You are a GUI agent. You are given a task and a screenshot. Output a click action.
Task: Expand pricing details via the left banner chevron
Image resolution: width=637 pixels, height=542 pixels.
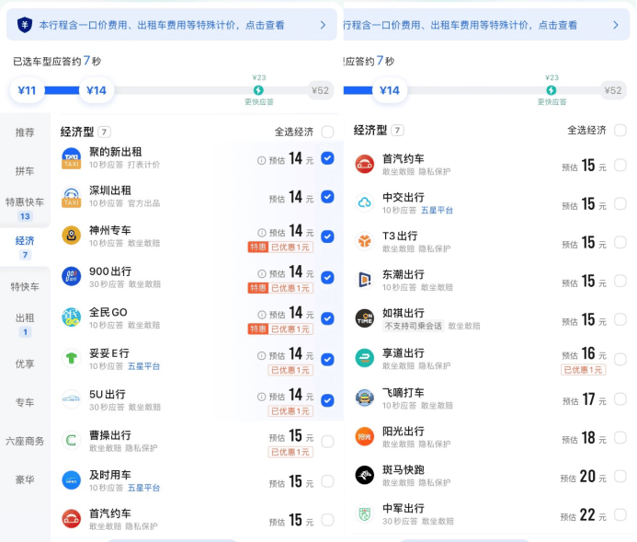(x=323, y=25)
